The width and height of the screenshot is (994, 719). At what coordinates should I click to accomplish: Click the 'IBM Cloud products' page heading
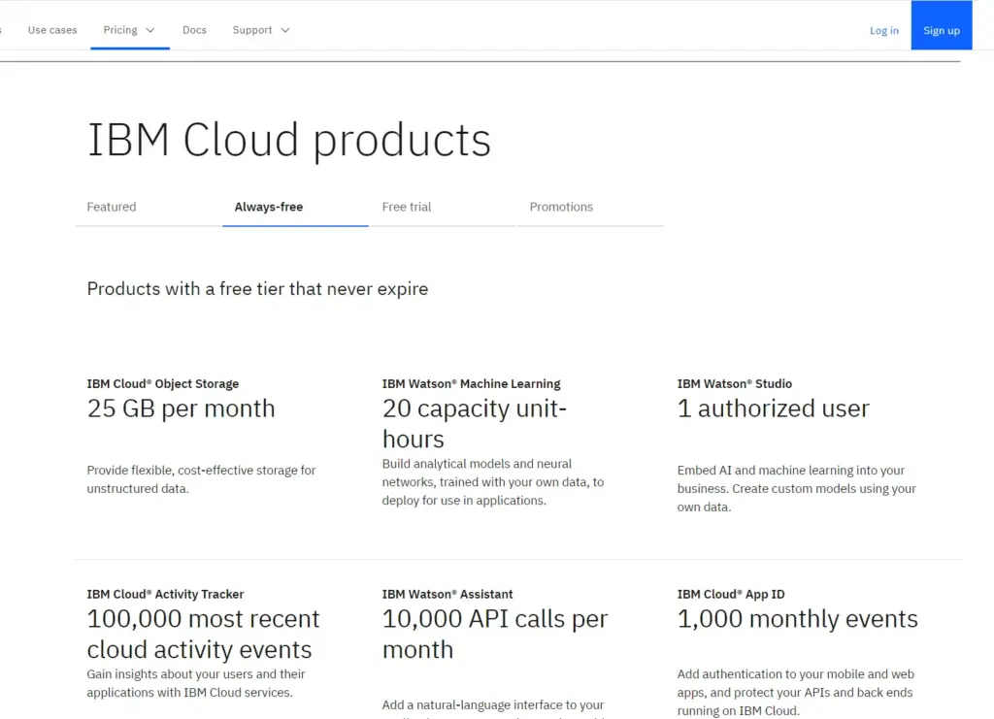coord(289,140)
